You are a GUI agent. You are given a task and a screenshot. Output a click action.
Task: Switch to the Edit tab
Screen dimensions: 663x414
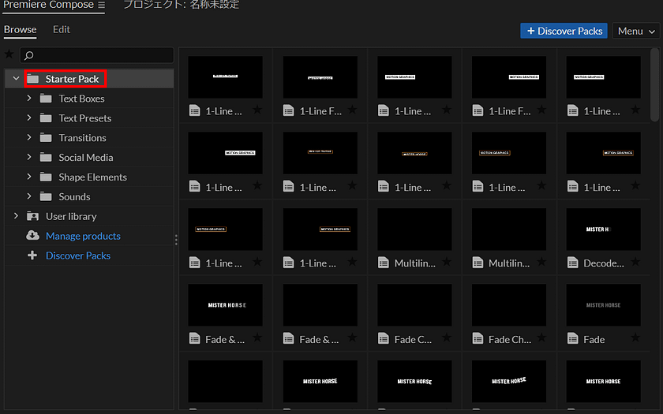point(62,30)
